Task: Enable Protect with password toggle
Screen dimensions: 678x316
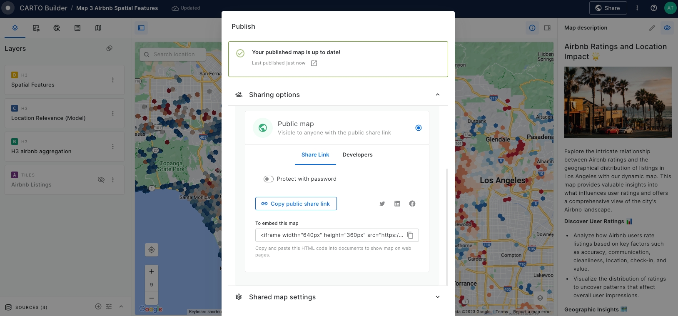Action: (269, 179)
